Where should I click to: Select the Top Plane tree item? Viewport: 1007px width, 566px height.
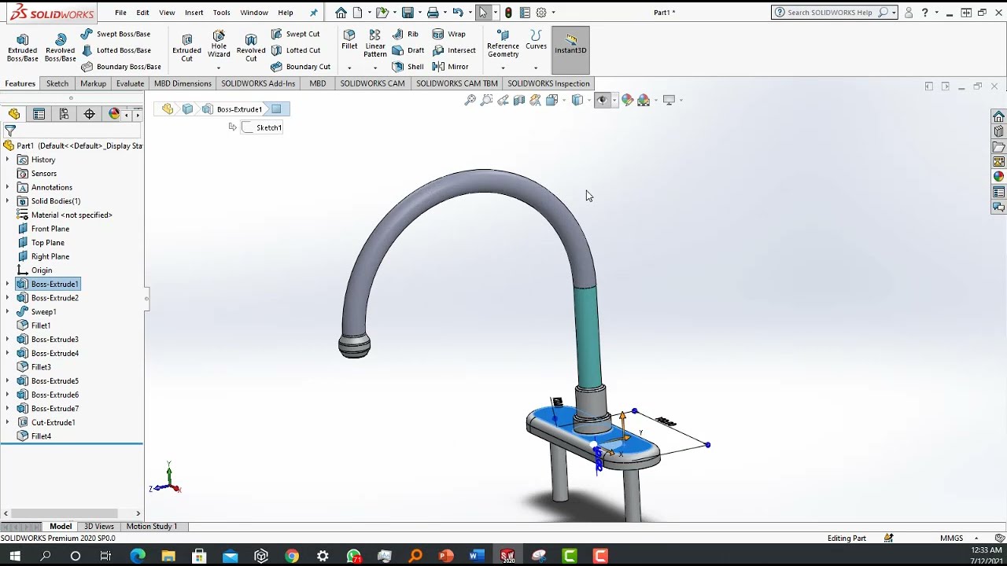pos(48,243)
